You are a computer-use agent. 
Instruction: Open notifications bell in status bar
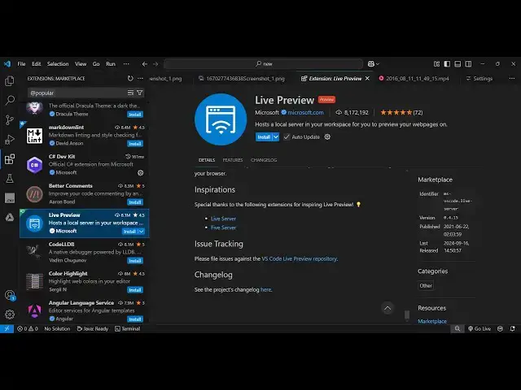tap(512, 328)
